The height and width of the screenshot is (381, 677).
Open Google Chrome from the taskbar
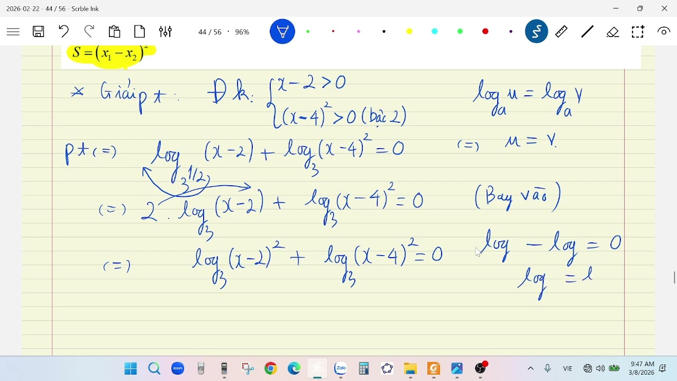click(x=271, y=369)
